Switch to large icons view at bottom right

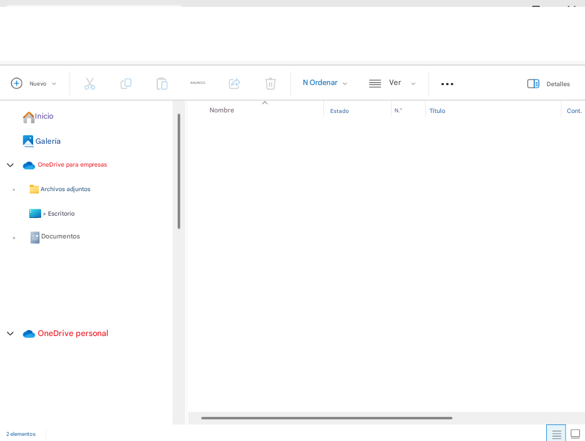(575, 433)
